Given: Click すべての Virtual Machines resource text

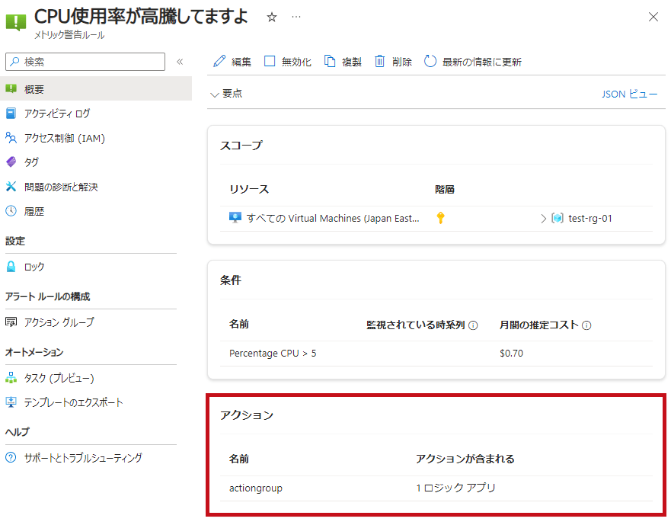Looking at the screenshot, I should (333, 219).
